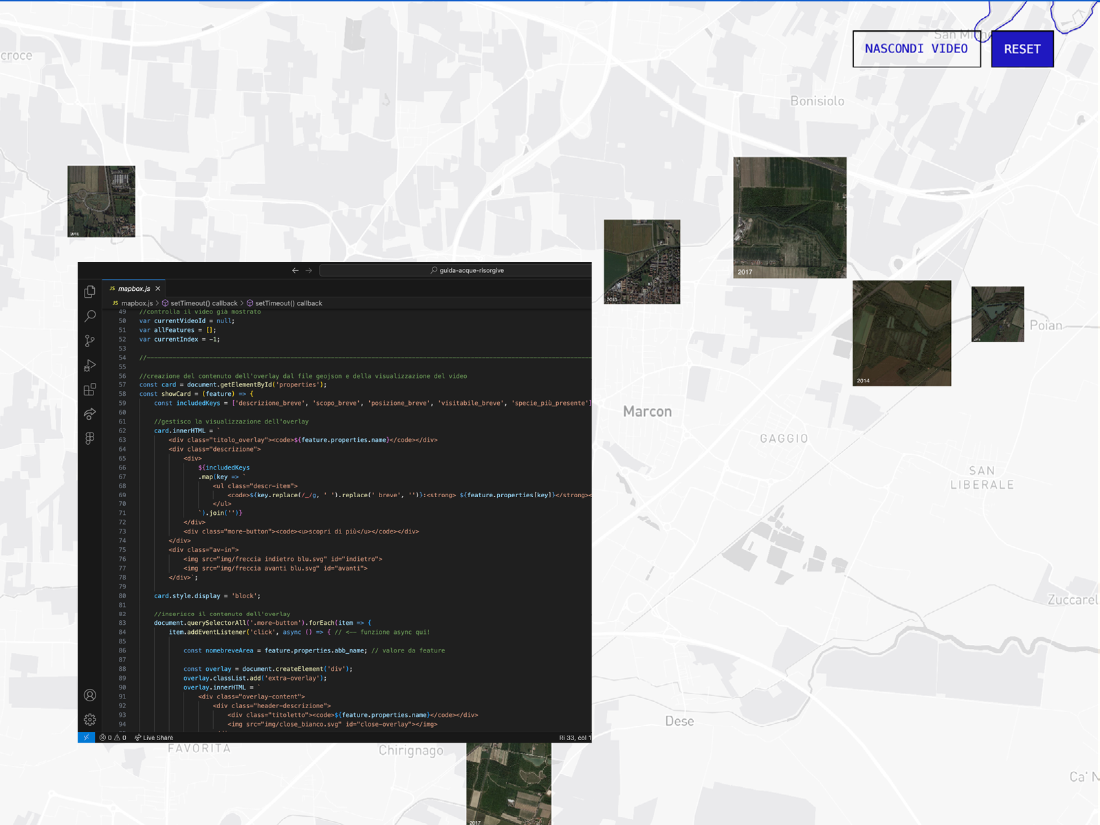Click the classList.add('extra-overlay') line
Image resolution: width=1100 pixels, height=825 pixels.
255,678
